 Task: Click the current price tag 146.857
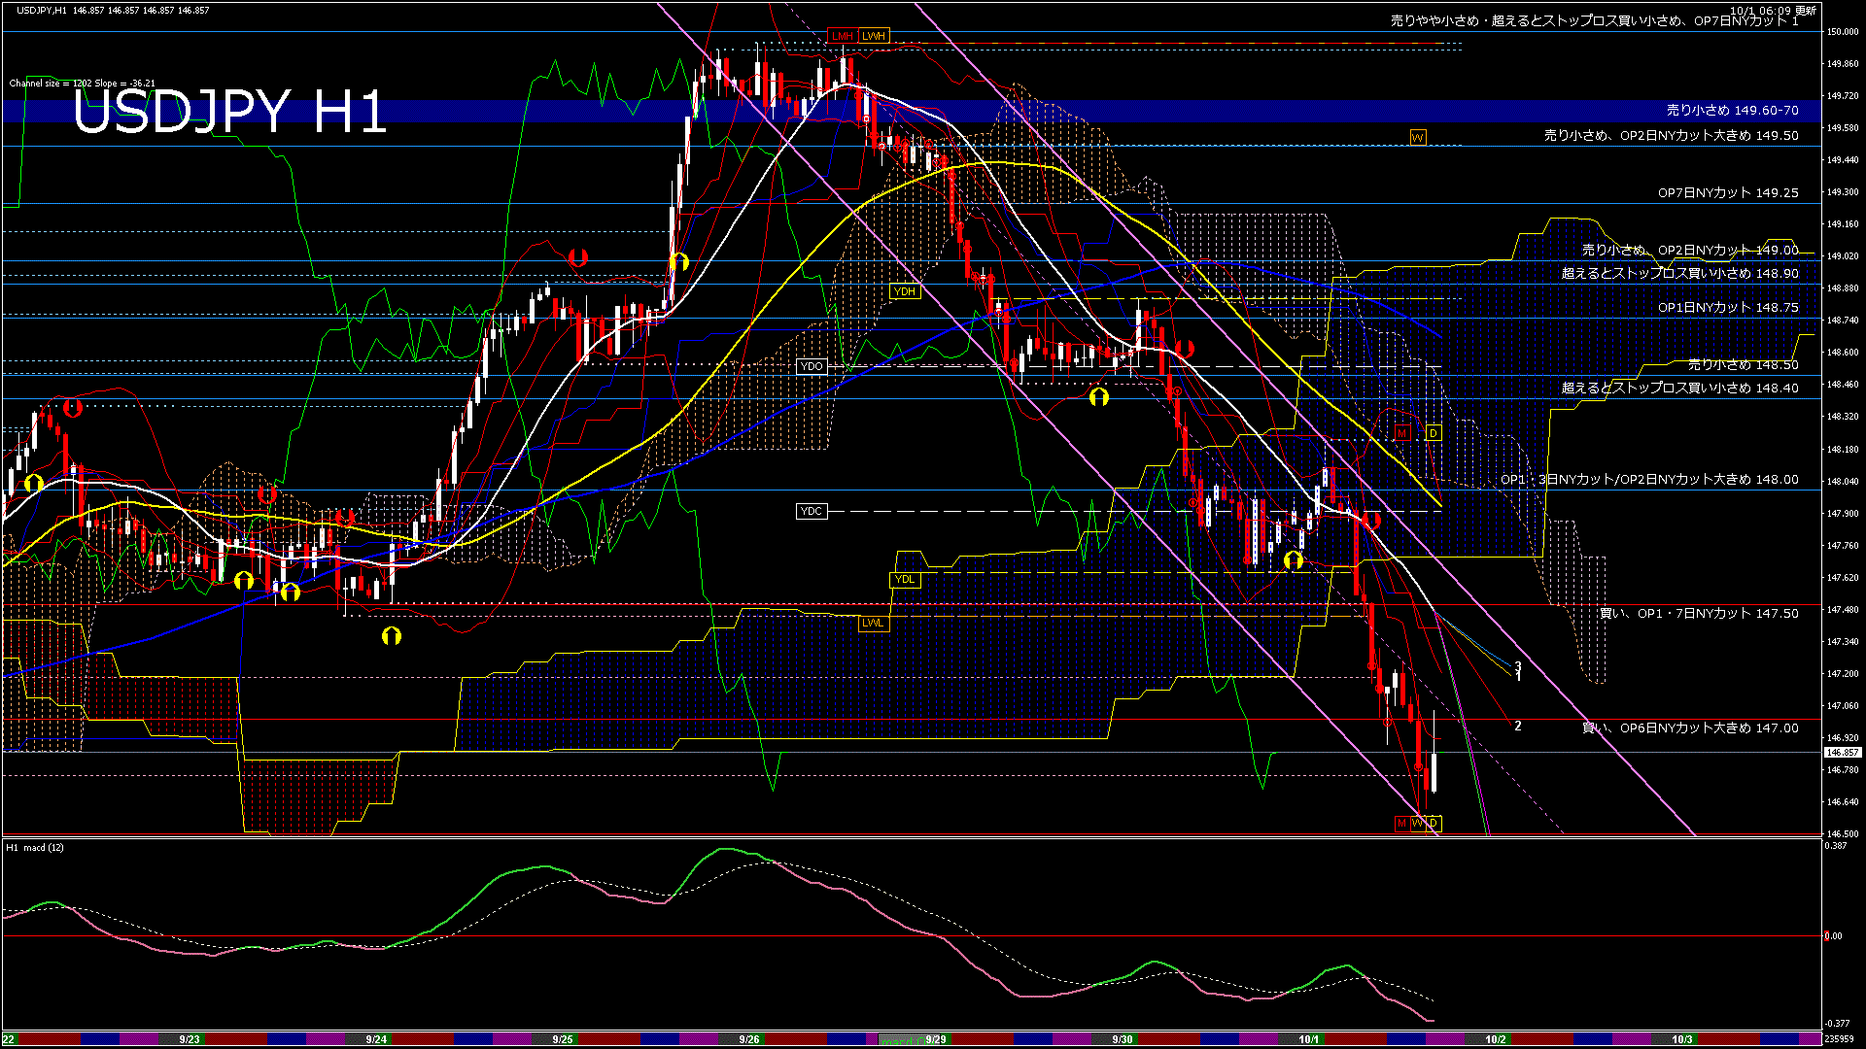[1842, 752]
